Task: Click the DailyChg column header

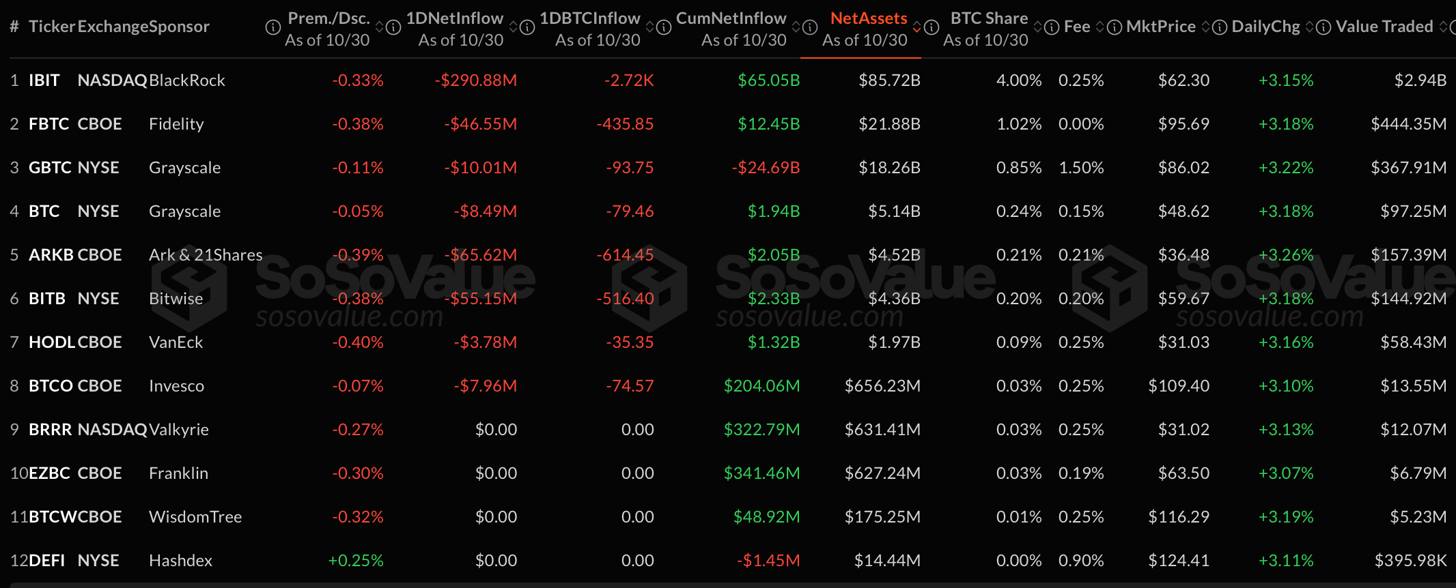Action: point(1266,27)
